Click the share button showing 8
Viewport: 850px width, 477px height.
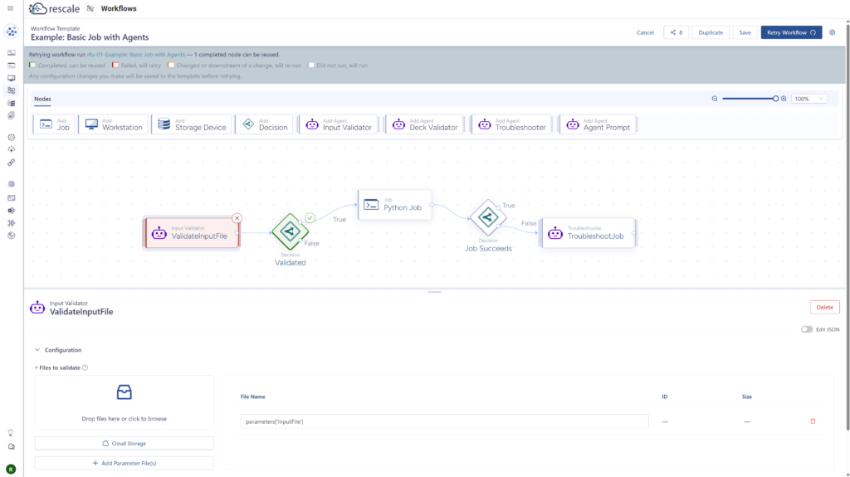[676, 32]
